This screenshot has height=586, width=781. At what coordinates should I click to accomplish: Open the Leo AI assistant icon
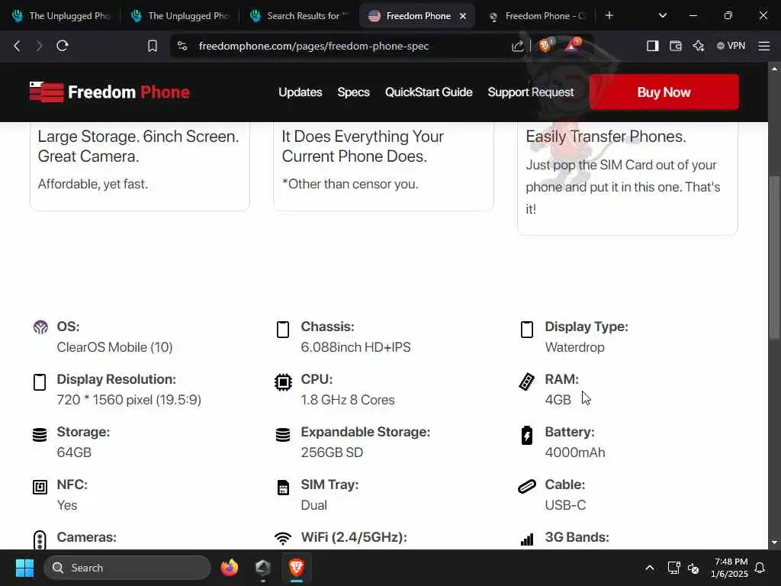[699, 46]
